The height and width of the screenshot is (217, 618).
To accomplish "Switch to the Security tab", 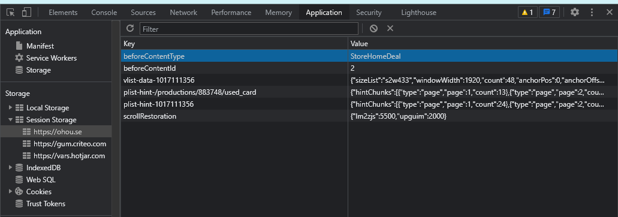I will tap(369, 13).
